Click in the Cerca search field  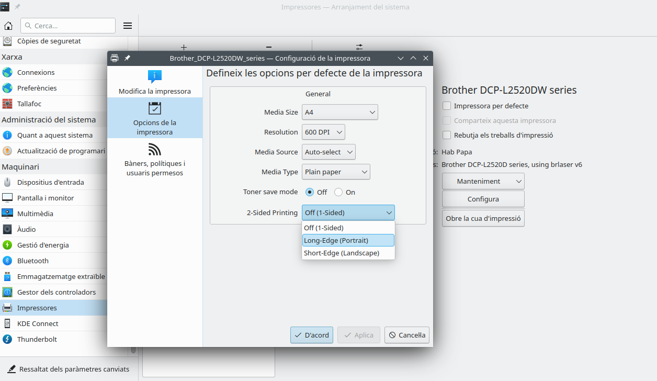click(x=71, y=26)
